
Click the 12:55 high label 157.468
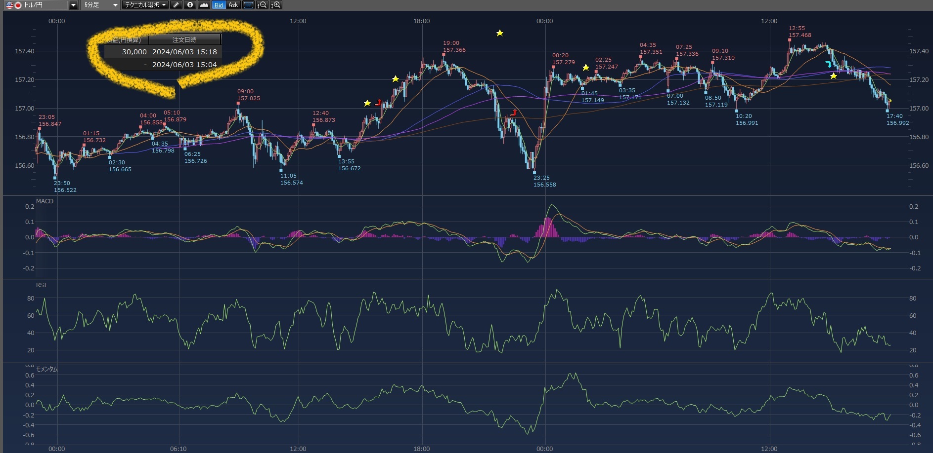click(x=800, y=35)
